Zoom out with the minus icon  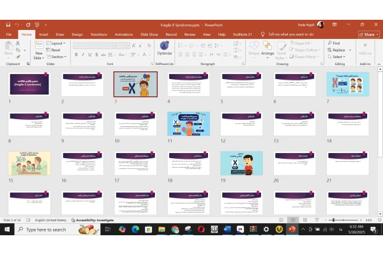point(326,220)
